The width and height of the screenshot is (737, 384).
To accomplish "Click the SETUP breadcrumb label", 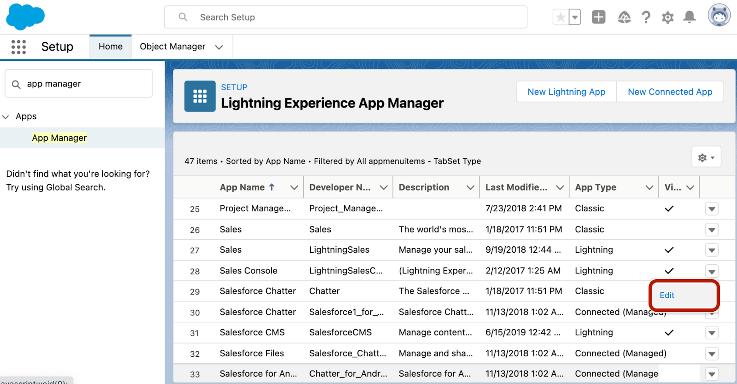I will click(234, 87).
